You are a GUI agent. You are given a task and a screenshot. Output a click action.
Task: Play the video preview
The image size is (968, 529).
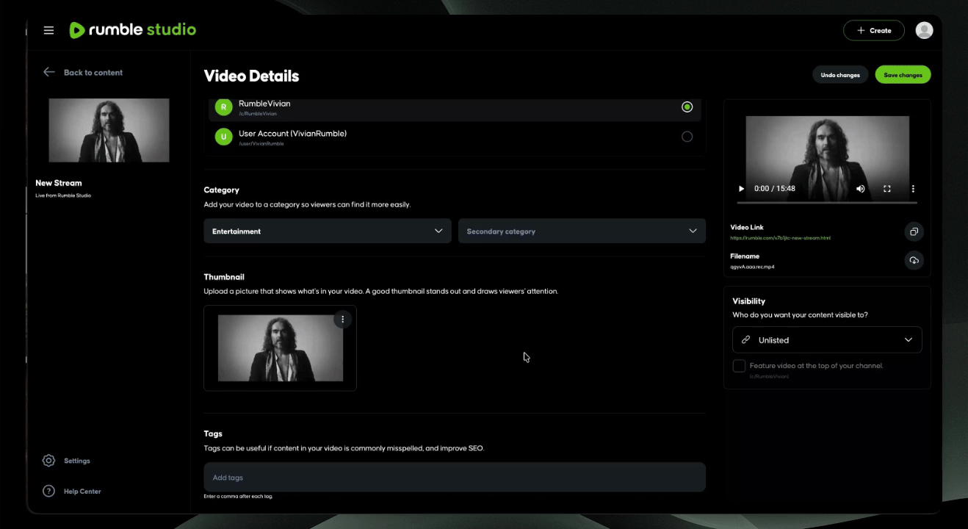741,189
